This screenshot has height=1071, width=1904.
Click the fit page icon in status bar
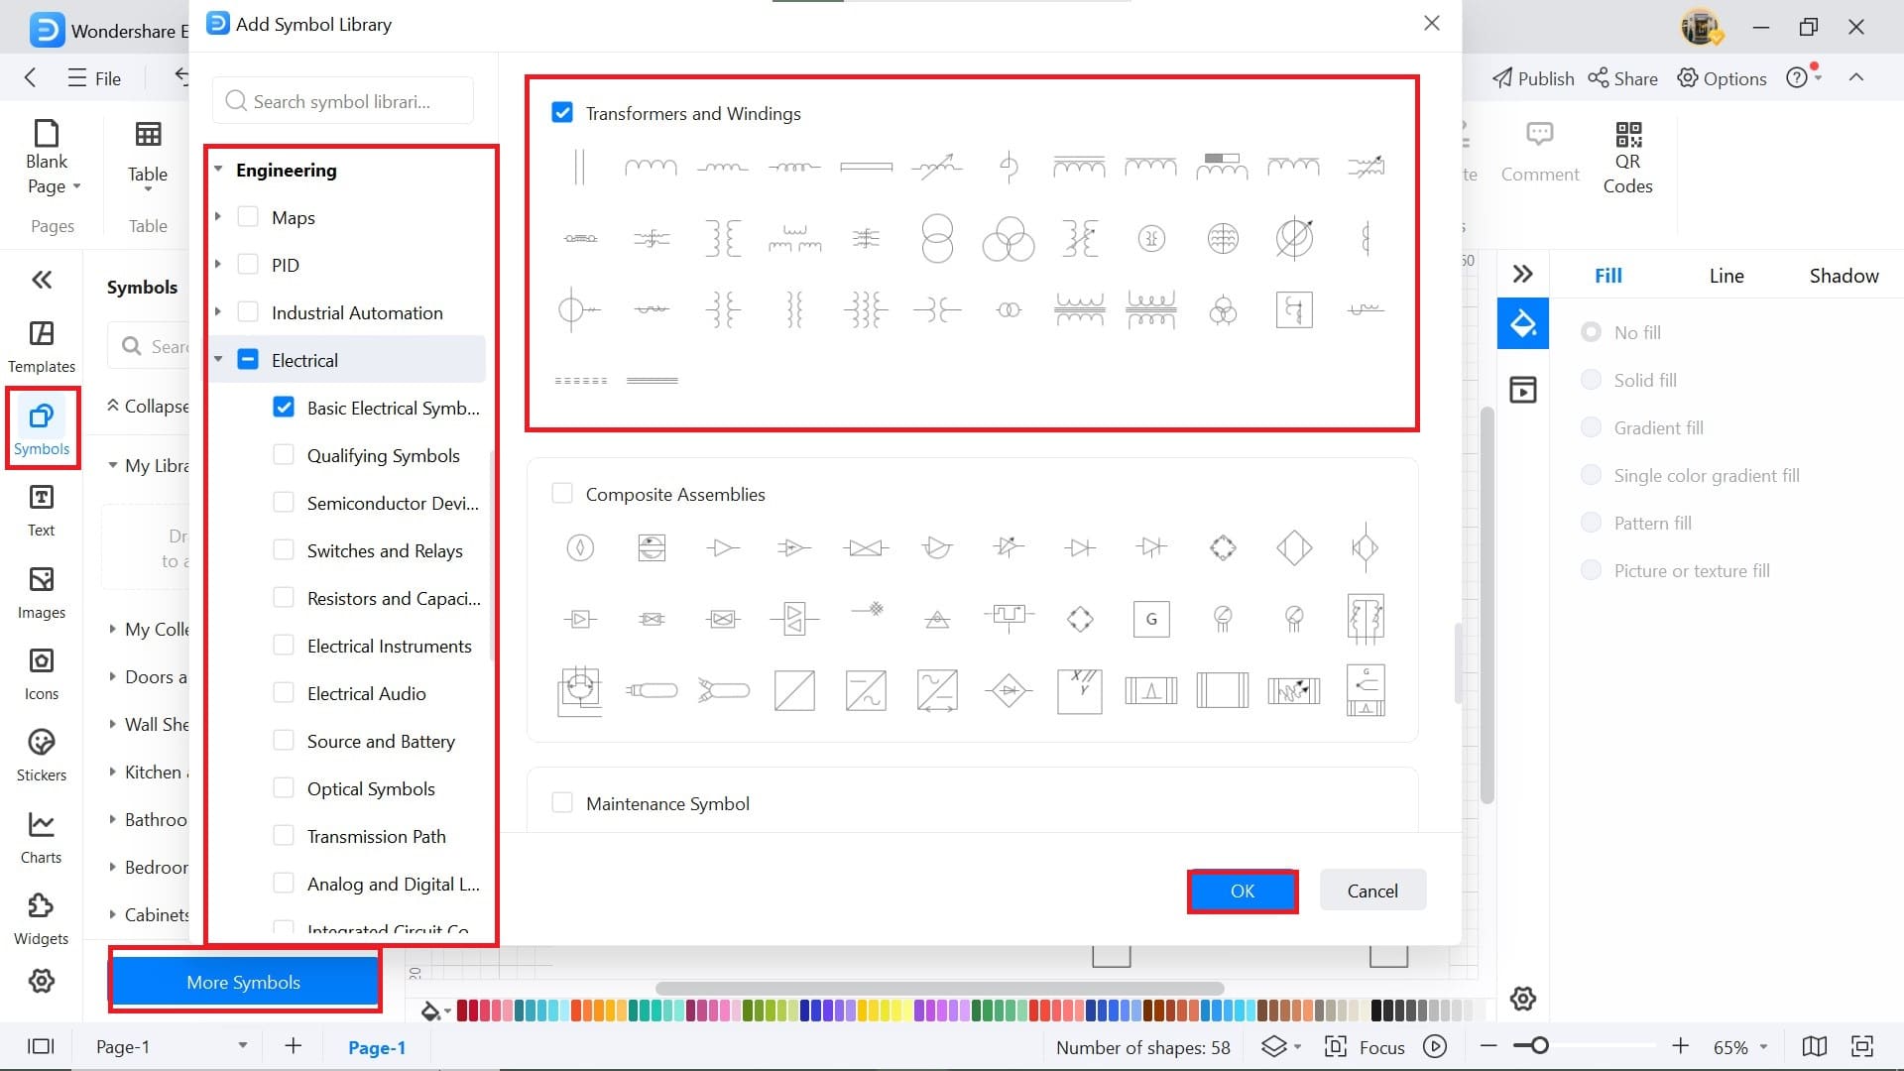click(x=1862, y=1046)
